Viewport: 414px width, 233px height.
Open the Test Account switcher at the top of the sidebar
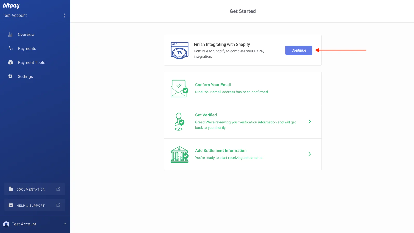tap(34, 16)
